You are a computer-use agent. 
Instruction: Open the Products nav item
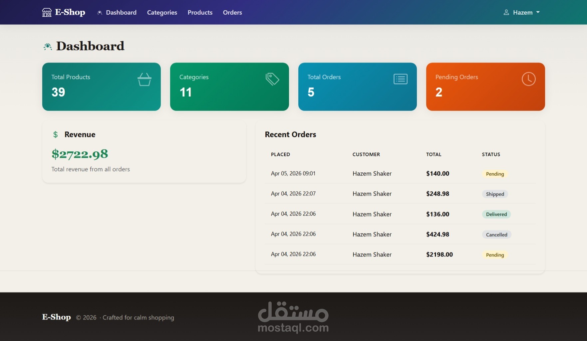pyautogui.click(x=200, y=12)
